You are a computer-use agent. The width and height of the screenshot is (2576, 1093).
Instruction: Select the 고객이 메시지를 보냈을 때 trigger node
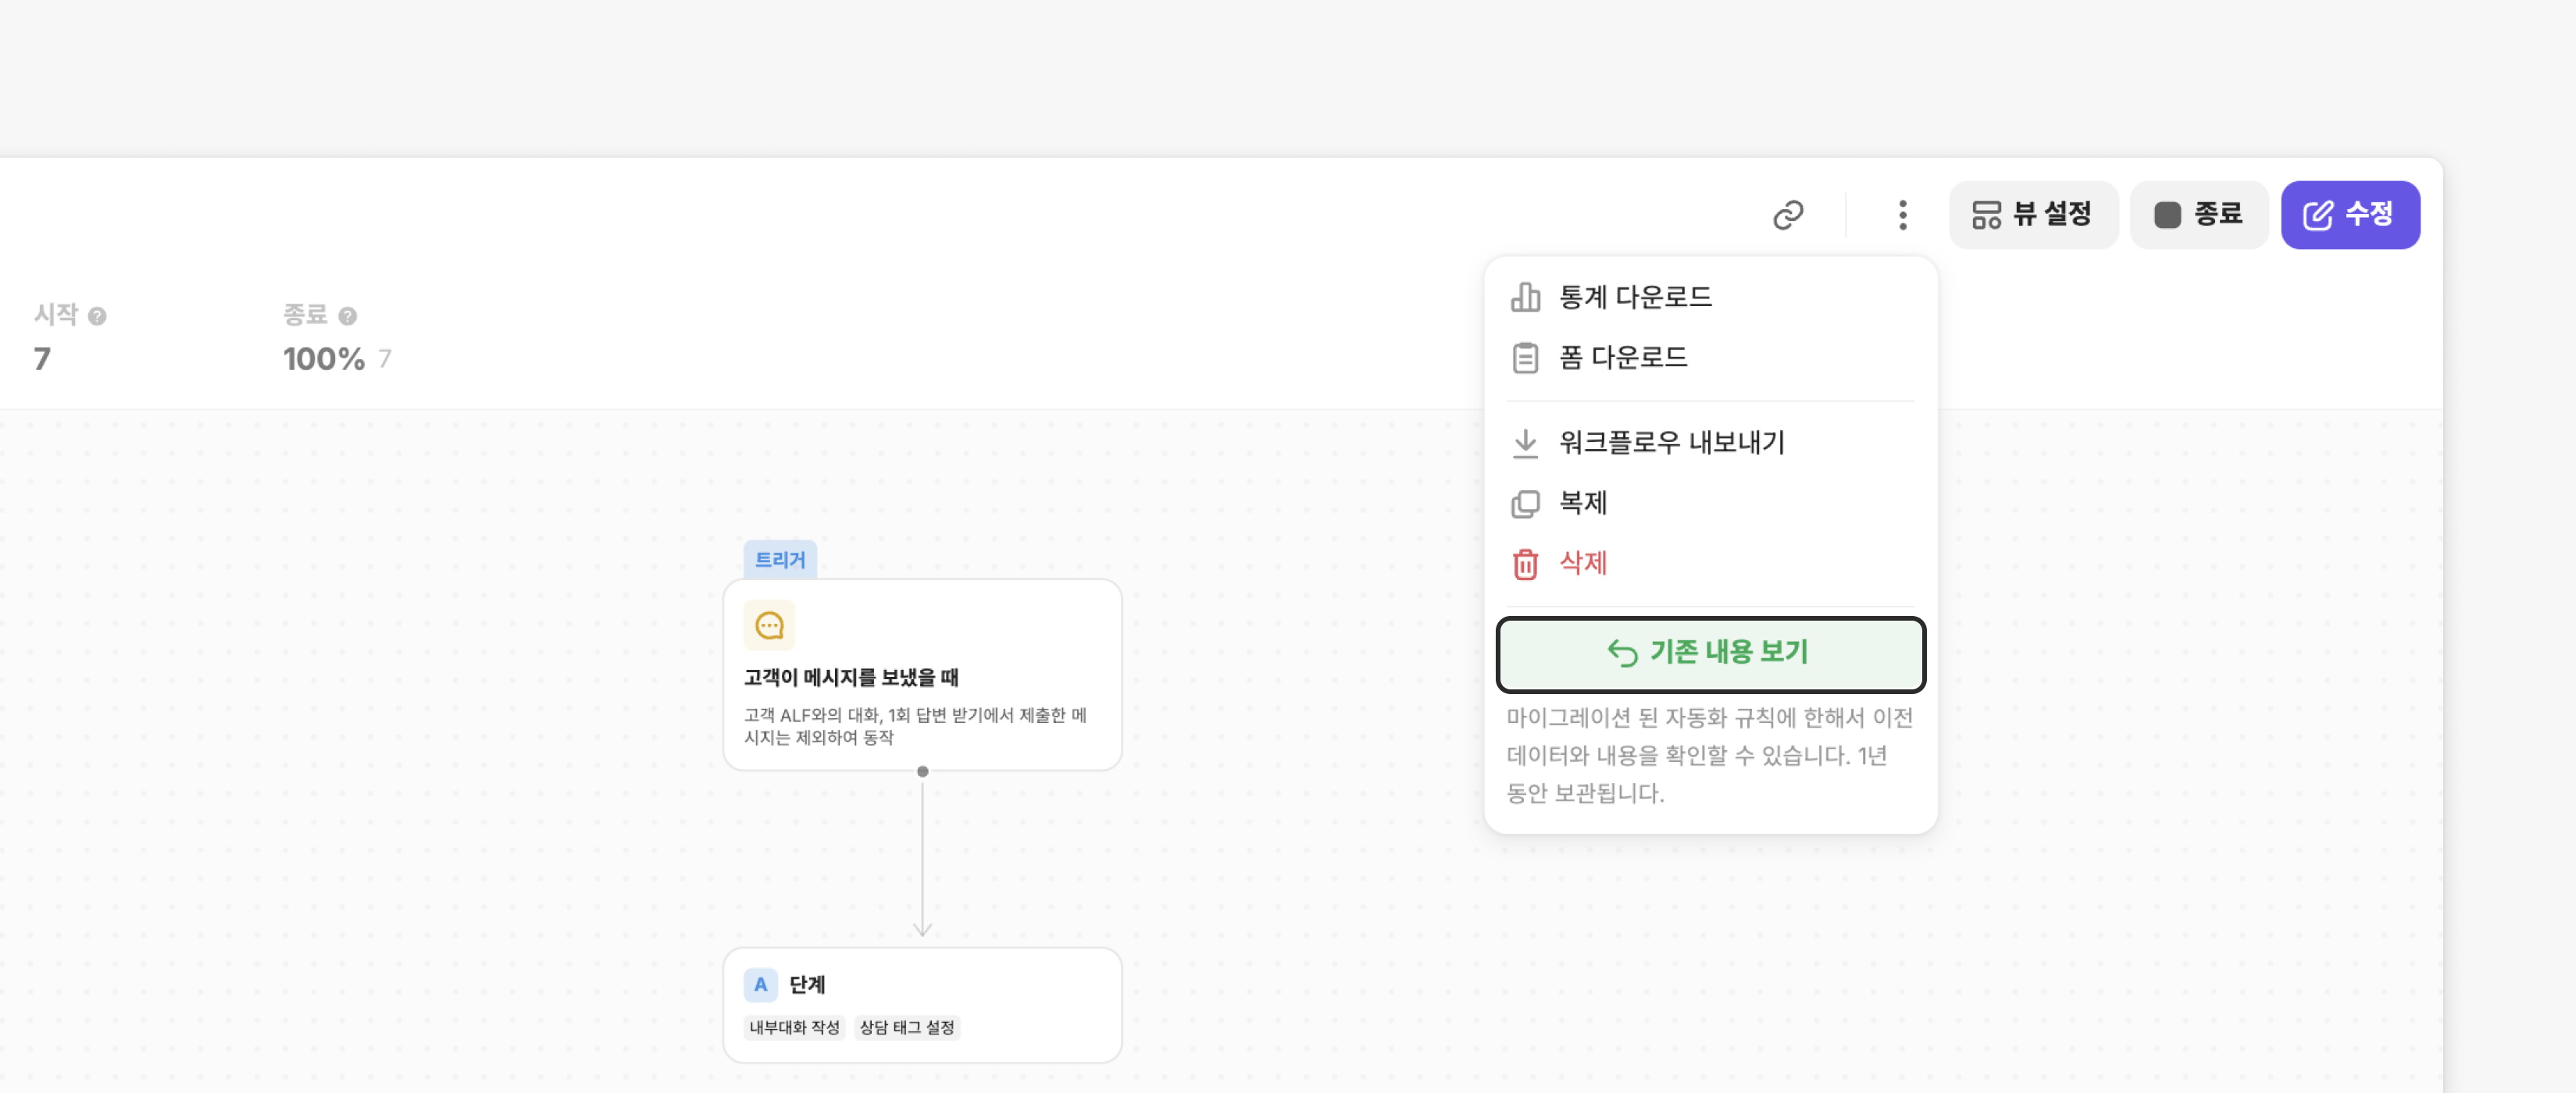point(921,676)
